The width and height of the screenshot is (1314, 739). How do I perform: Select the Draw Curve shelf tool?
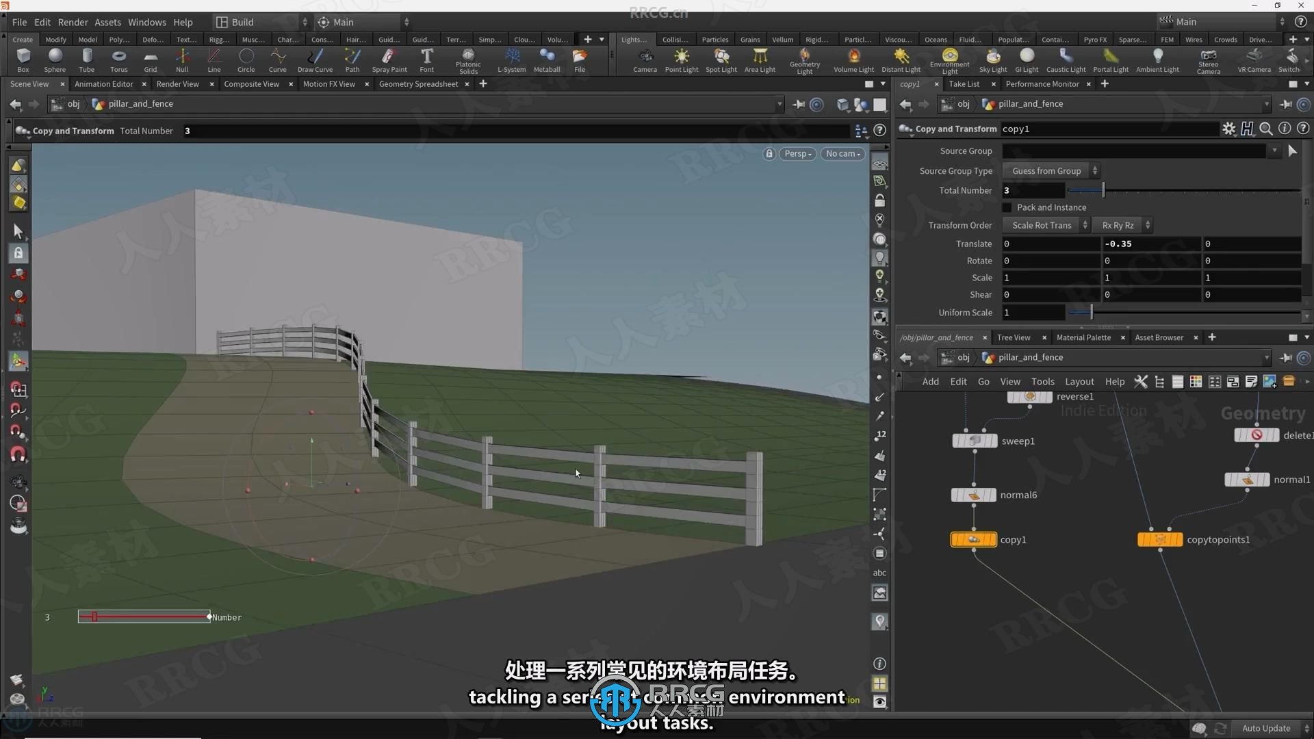point(315,60)
